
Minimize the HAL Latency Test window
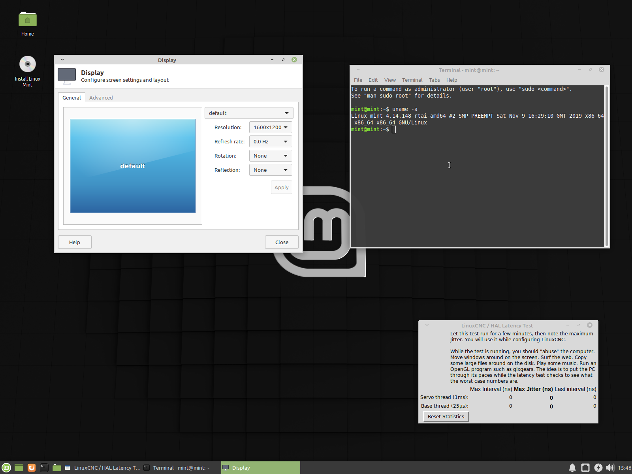tap(568, 325)
